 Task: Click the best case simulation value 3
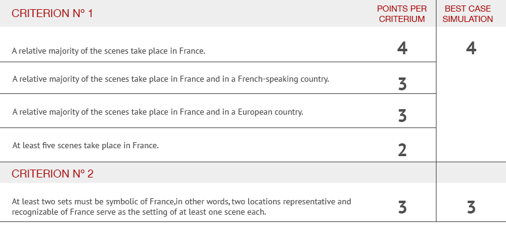tap(471, 207)
